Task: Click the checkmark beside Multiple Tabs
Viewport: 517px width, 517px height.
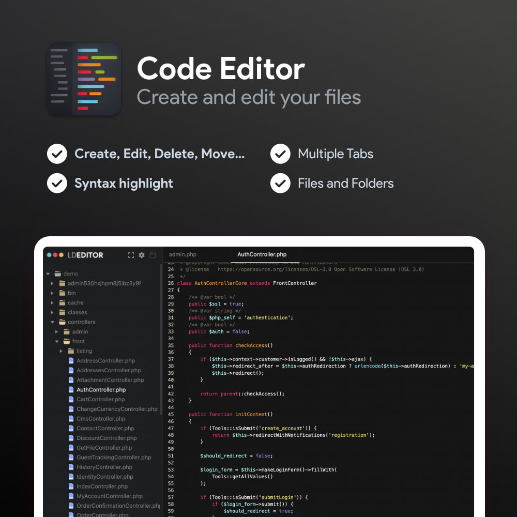Action: point(280,154)
